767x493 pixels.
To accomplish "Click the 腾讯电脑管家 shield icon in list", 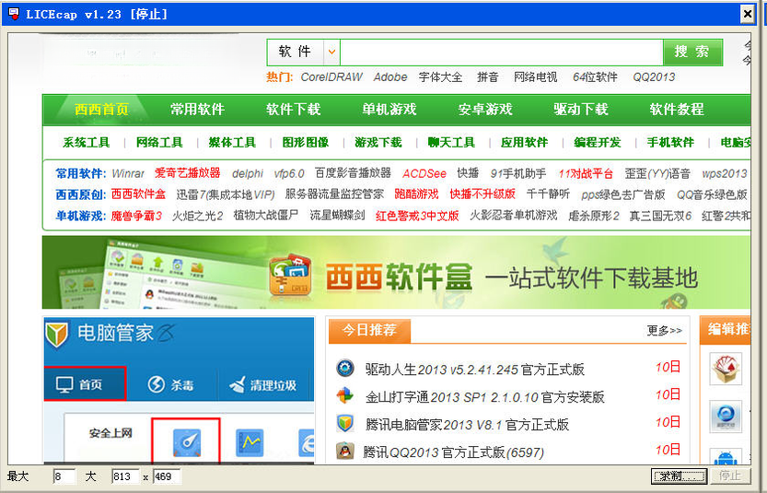I will [x=345, y=422].
